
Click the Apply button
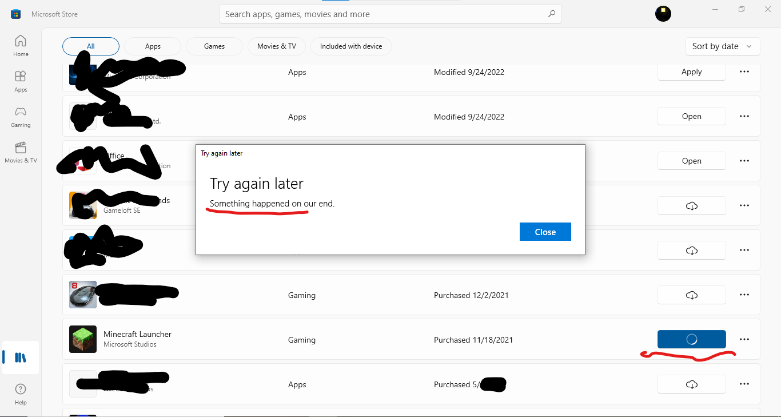[691, 72]
